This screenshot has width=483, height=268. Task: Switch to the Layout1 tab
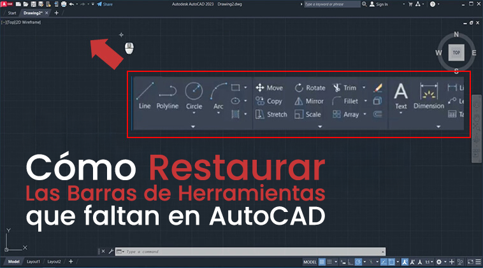pos(33,262)
